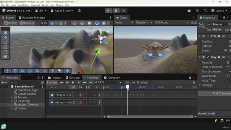Viewport: 231px width, 130px height.
Task: Open the version history icon
Action: coord(197,10)
